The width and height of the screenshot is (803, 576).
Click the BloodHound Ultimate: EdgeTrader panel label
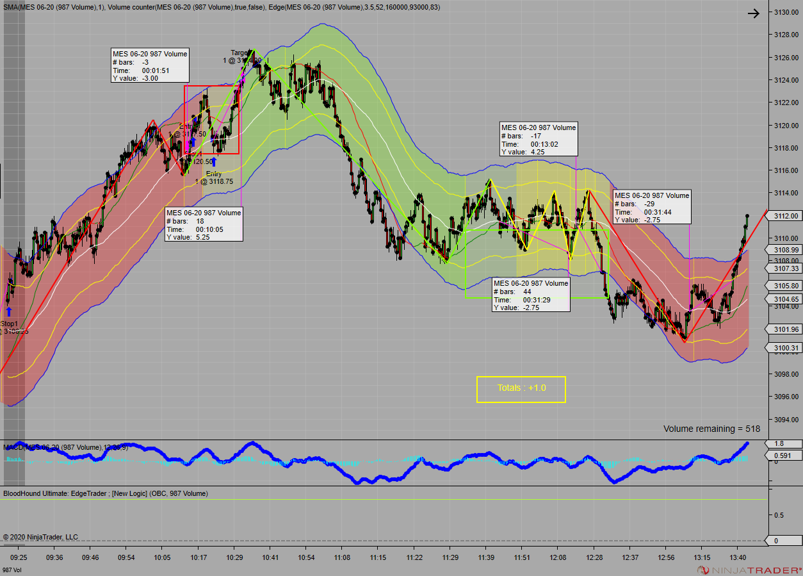pyautogui.click(x=106, y=493)
